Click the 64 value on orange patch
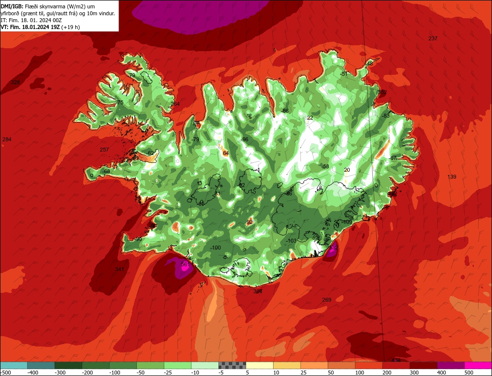This screenshot has width=492, height=376. [x=226, y=153]
